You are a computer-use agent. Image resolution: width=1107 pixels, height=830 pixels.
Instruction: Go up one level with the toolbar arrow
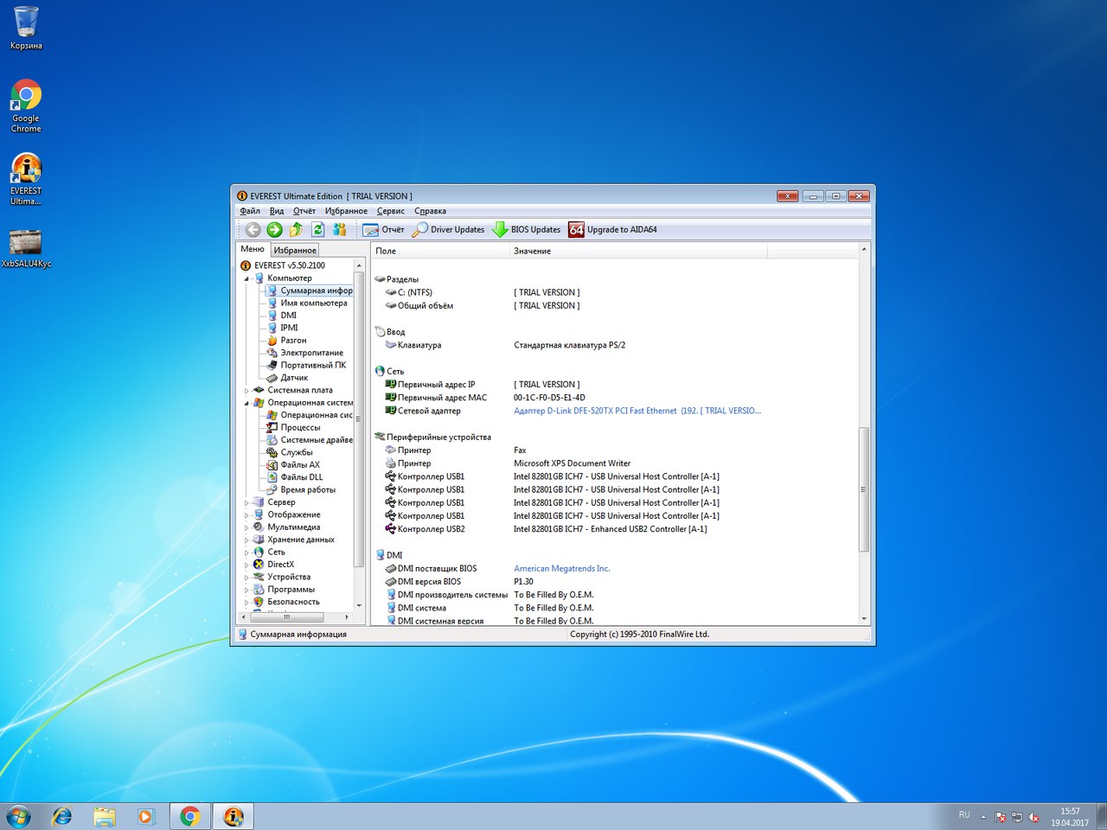296,229
